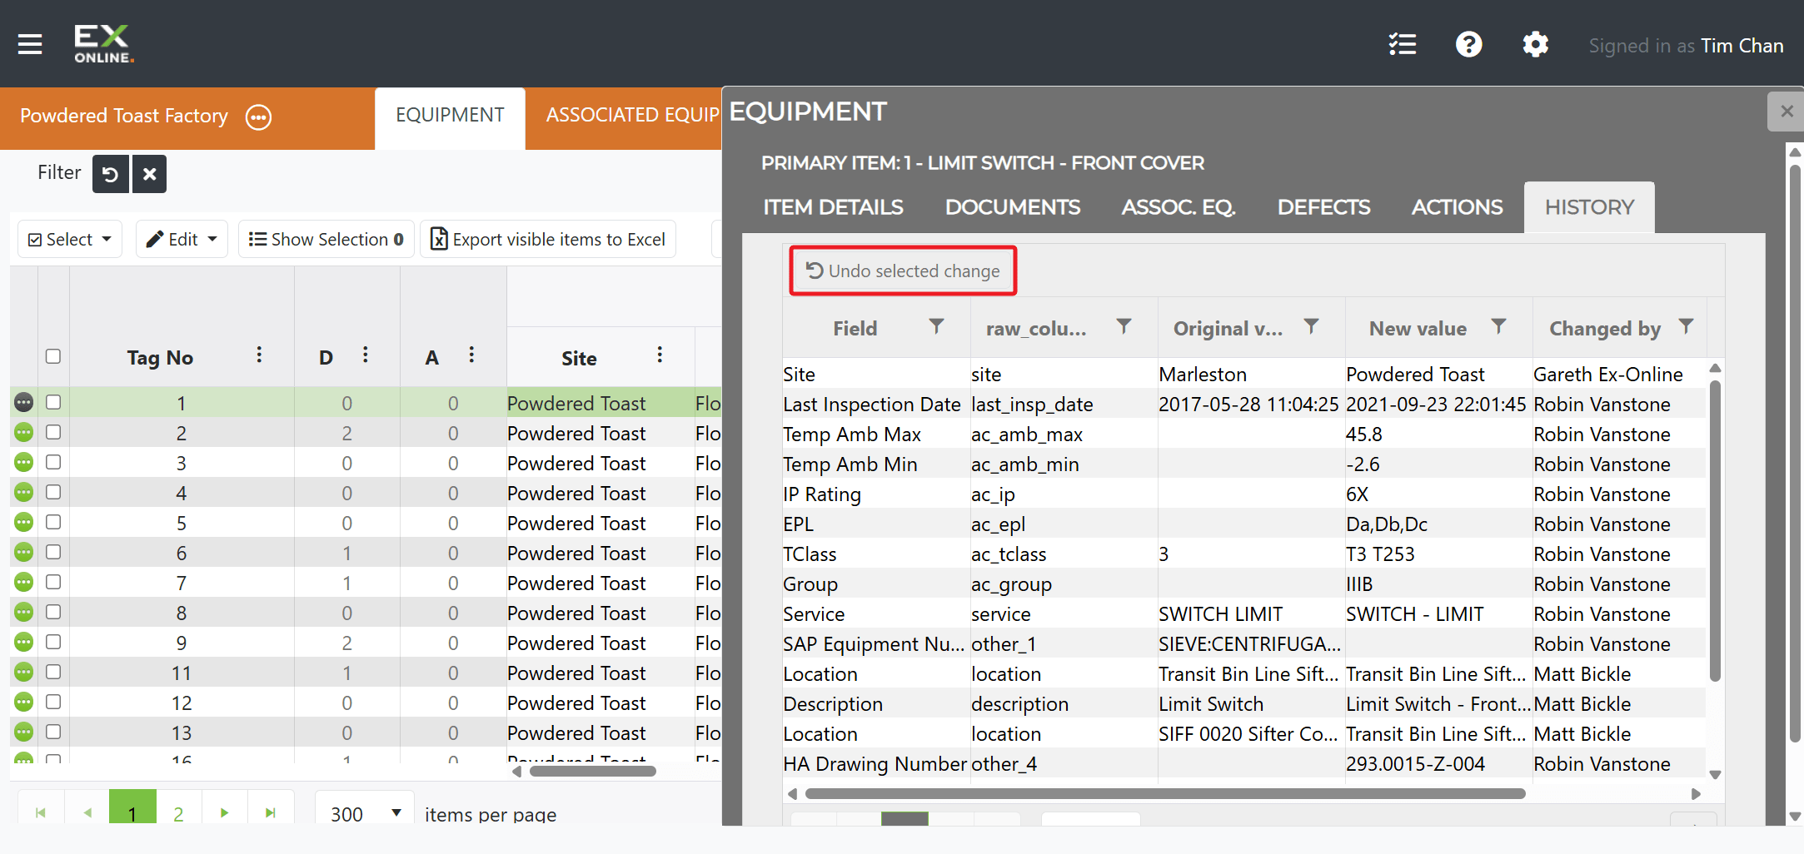
Task: Expand the Select dropdown
Action: [70, 240]
